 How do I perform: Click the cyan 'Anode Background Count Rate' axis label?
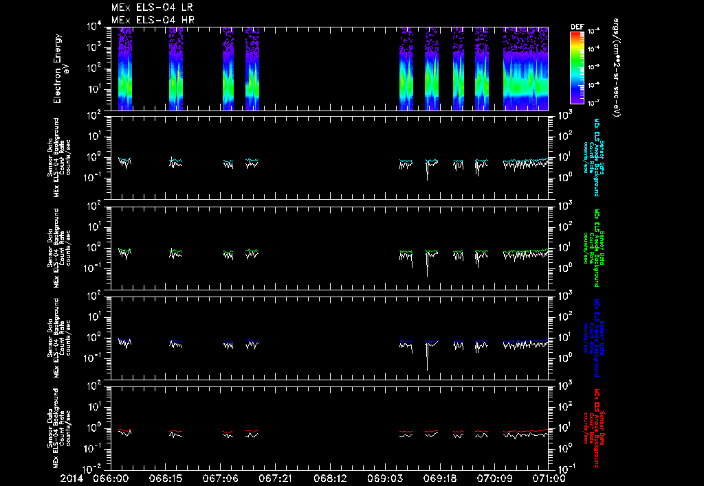coord(593,157)
